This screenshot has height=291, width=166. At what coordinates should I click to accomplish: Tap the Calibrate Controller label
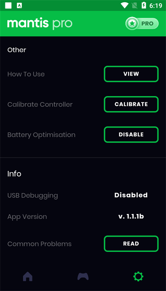point(40,104)
